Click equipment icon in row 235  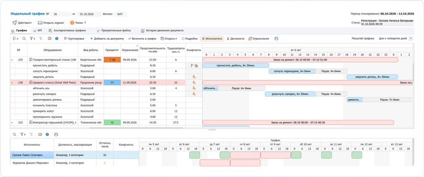point(31,60)
